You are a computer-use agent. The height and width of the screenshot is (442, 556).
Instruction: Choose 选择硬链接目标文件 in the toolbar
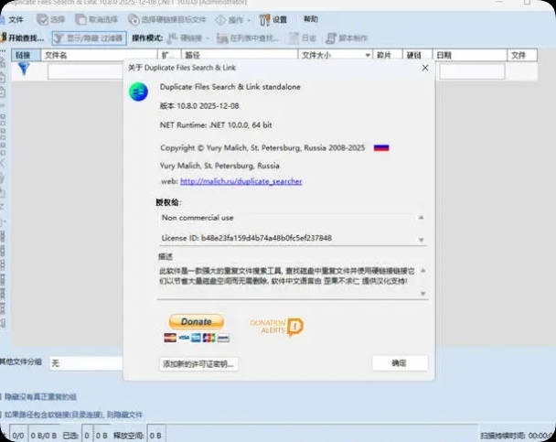click(x=167, y=19)
